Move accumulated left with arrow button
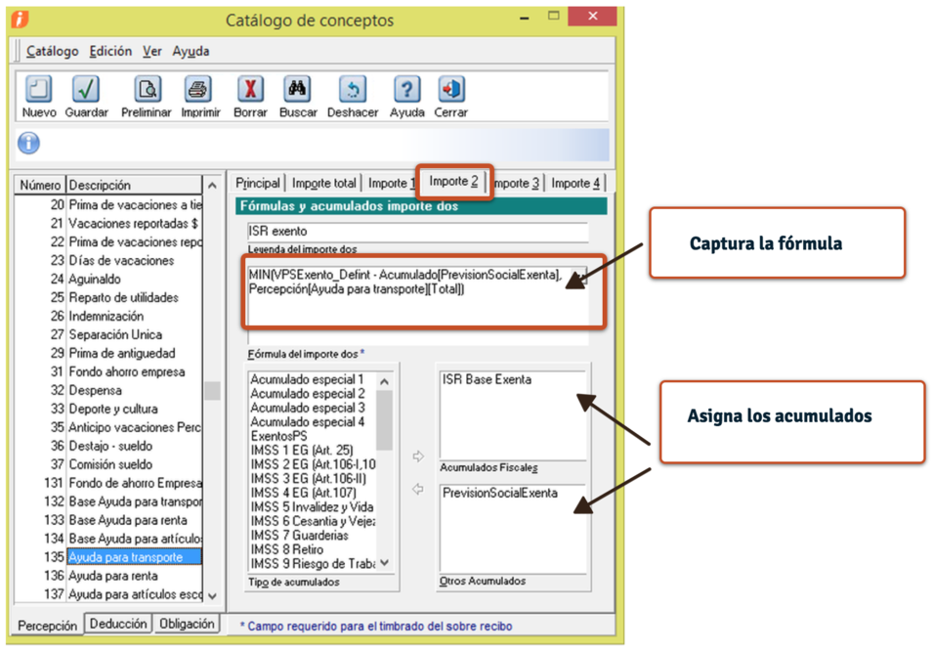Screen dimensions: 934x652 click(x=418, y=490)
